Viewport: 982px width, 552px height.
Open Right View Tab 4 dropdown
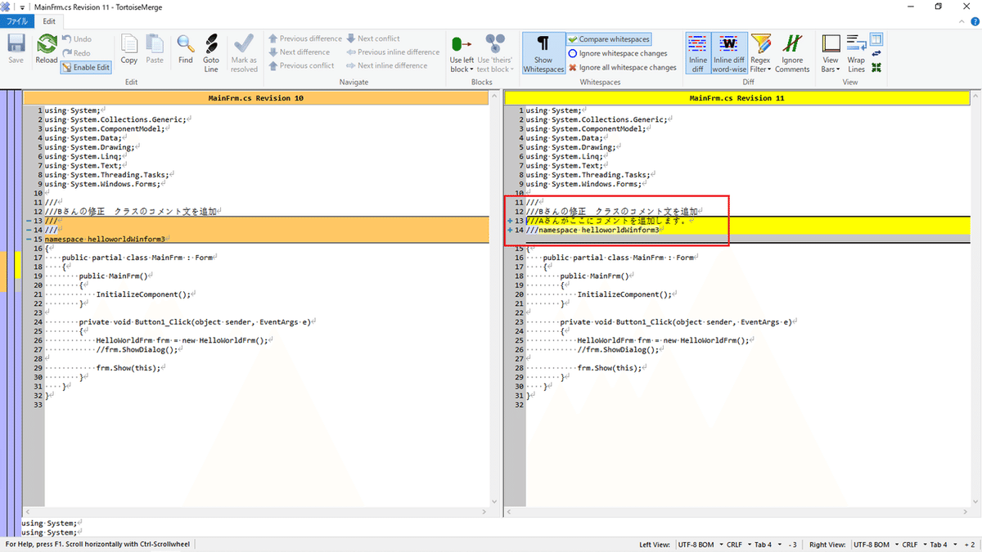943,544
